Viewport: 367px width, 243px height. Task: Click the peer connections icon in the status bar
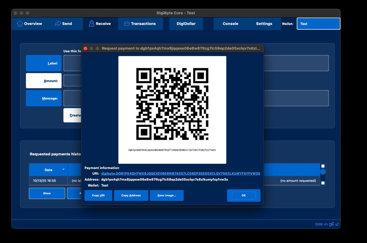point(332,224)
